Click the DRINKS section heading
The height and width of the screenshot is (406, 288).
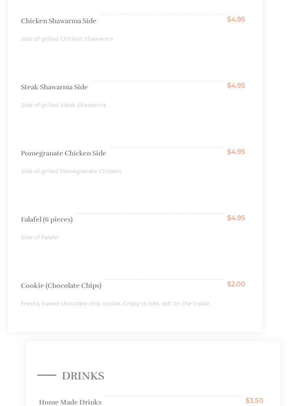[x=83, y=376]
